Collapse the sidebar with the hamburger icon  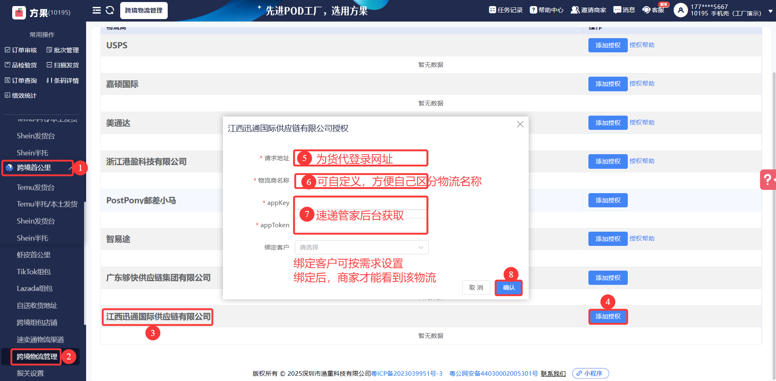[97, 10]
